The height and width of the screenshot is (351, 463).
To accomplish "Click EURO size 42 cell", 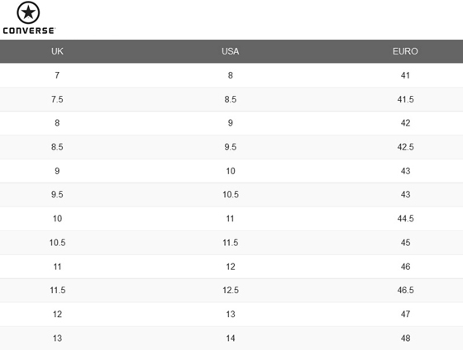I will [x=405, y=123].
